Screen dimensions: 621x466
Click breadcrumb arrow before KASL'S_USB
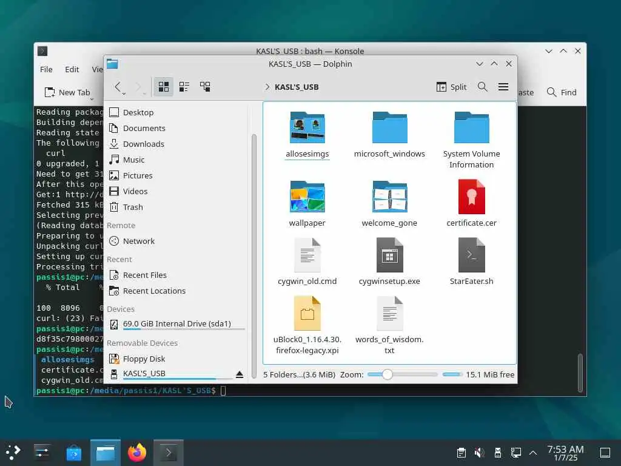267,87
